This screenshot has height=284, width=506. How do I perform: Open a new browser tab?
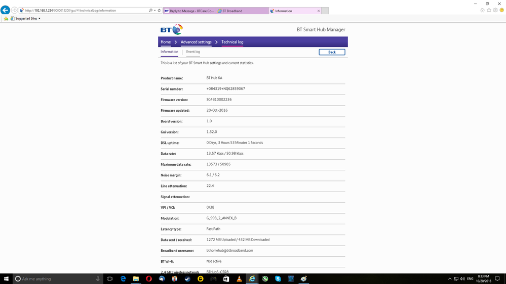pyautogui.click(x=325, y=11)
